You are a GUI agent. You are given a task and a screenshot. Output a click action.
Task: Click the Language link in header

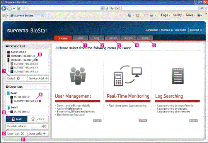[152, 30]
